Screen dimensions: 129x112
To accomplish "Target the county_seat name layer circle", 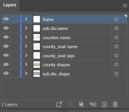I will [116, 46].
